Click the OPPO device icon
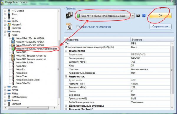This screenshot has width=177, height=114. click(x=9, y=90)
